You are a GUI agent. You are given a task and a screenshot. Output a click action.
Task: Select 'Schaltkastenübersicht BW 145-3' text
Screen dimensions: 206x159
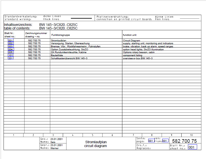69,58
